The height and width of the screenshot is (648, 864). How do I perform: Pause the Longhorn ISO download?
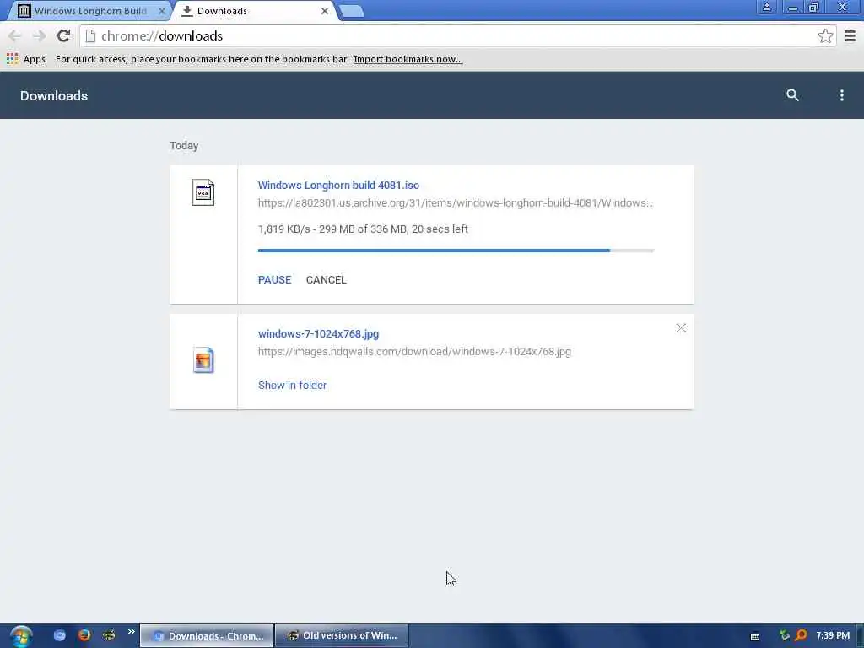274,280
